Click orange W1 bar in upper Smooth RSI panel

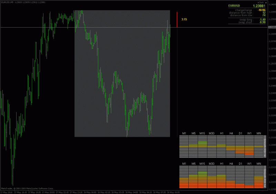[249, 154]
